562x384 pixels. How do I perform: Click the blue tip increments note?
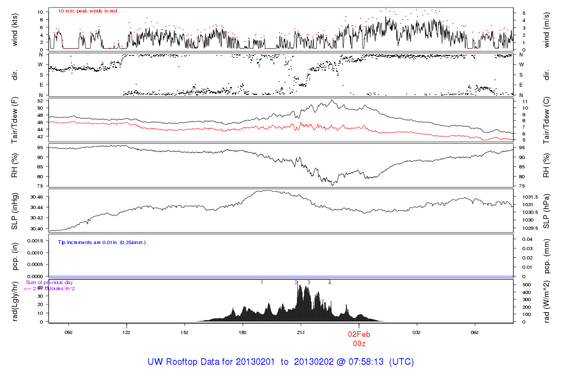point(102,242)
